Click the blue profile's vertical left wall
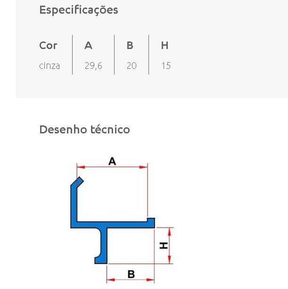288x289 pixels. [x=74, y=204]
